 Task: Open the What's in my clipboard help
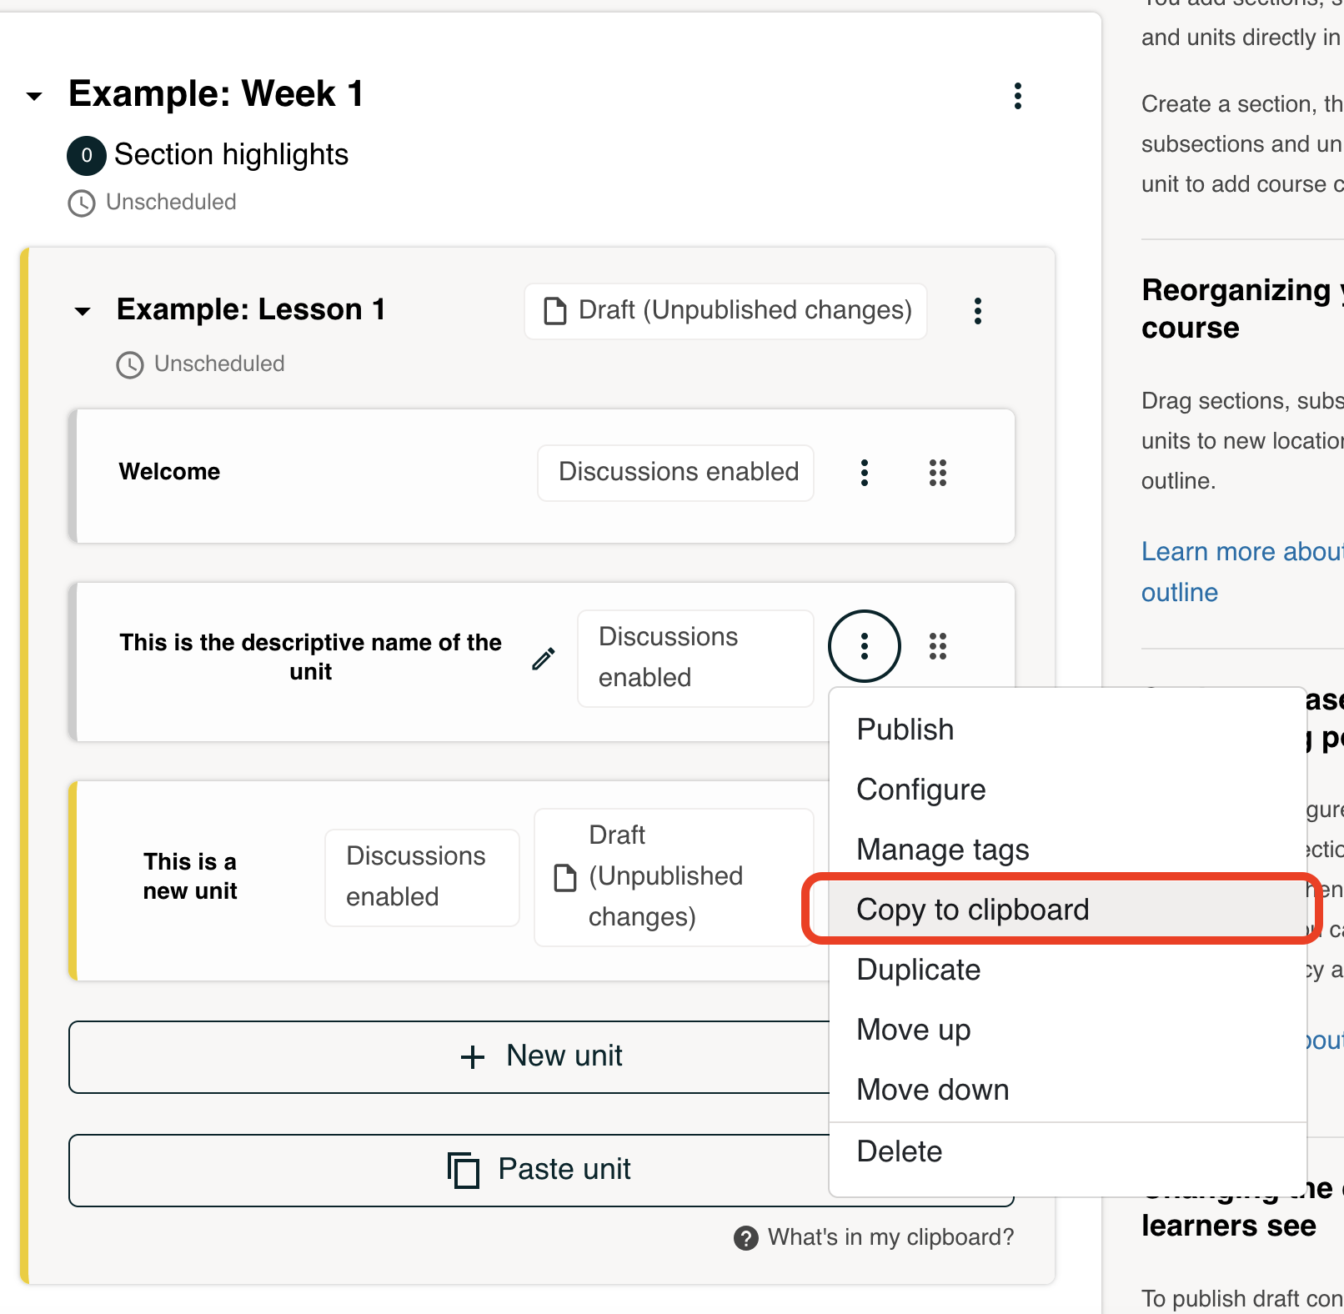pos(874,1237)
